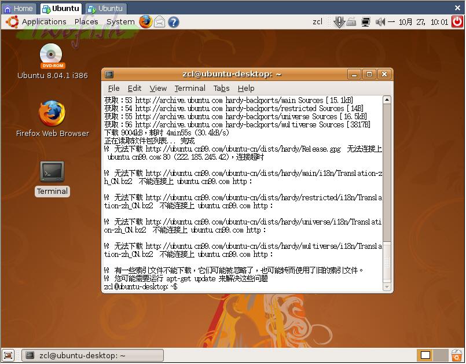This screenshot has height=364, width=466.
Task: Click the Show Desktop button in bottom panel
Action: click(x=8, y=355)
